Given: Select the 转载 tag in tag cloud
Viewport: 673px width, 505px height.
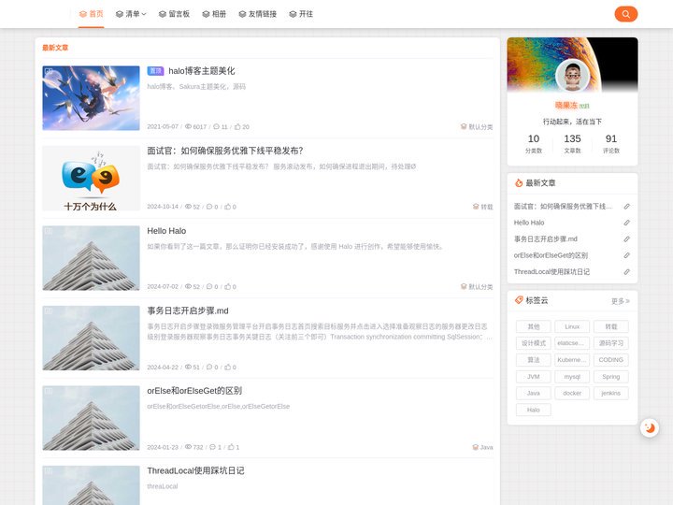Looking at the screenshot, I should coord(611,326).
